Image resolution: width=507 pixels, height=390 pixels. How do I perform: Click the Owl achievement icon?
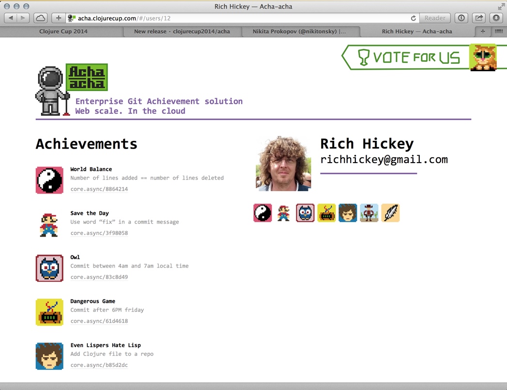click(49, 267)
